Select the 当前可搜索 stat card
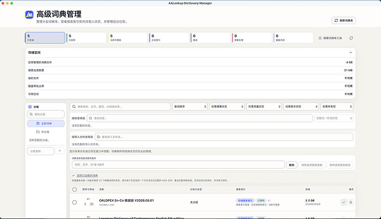 [x=128, y=38]
